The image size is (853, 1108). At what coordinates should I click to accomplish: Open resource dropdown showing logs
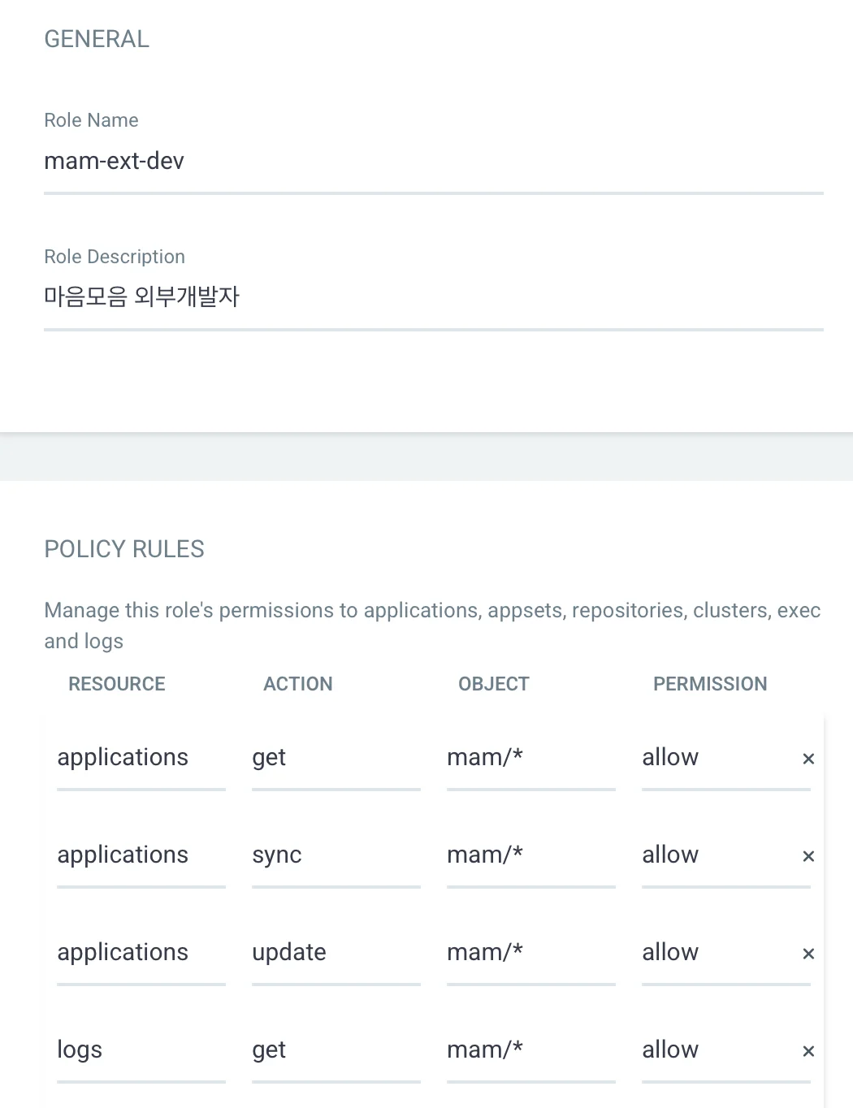tap(141, 1050)
